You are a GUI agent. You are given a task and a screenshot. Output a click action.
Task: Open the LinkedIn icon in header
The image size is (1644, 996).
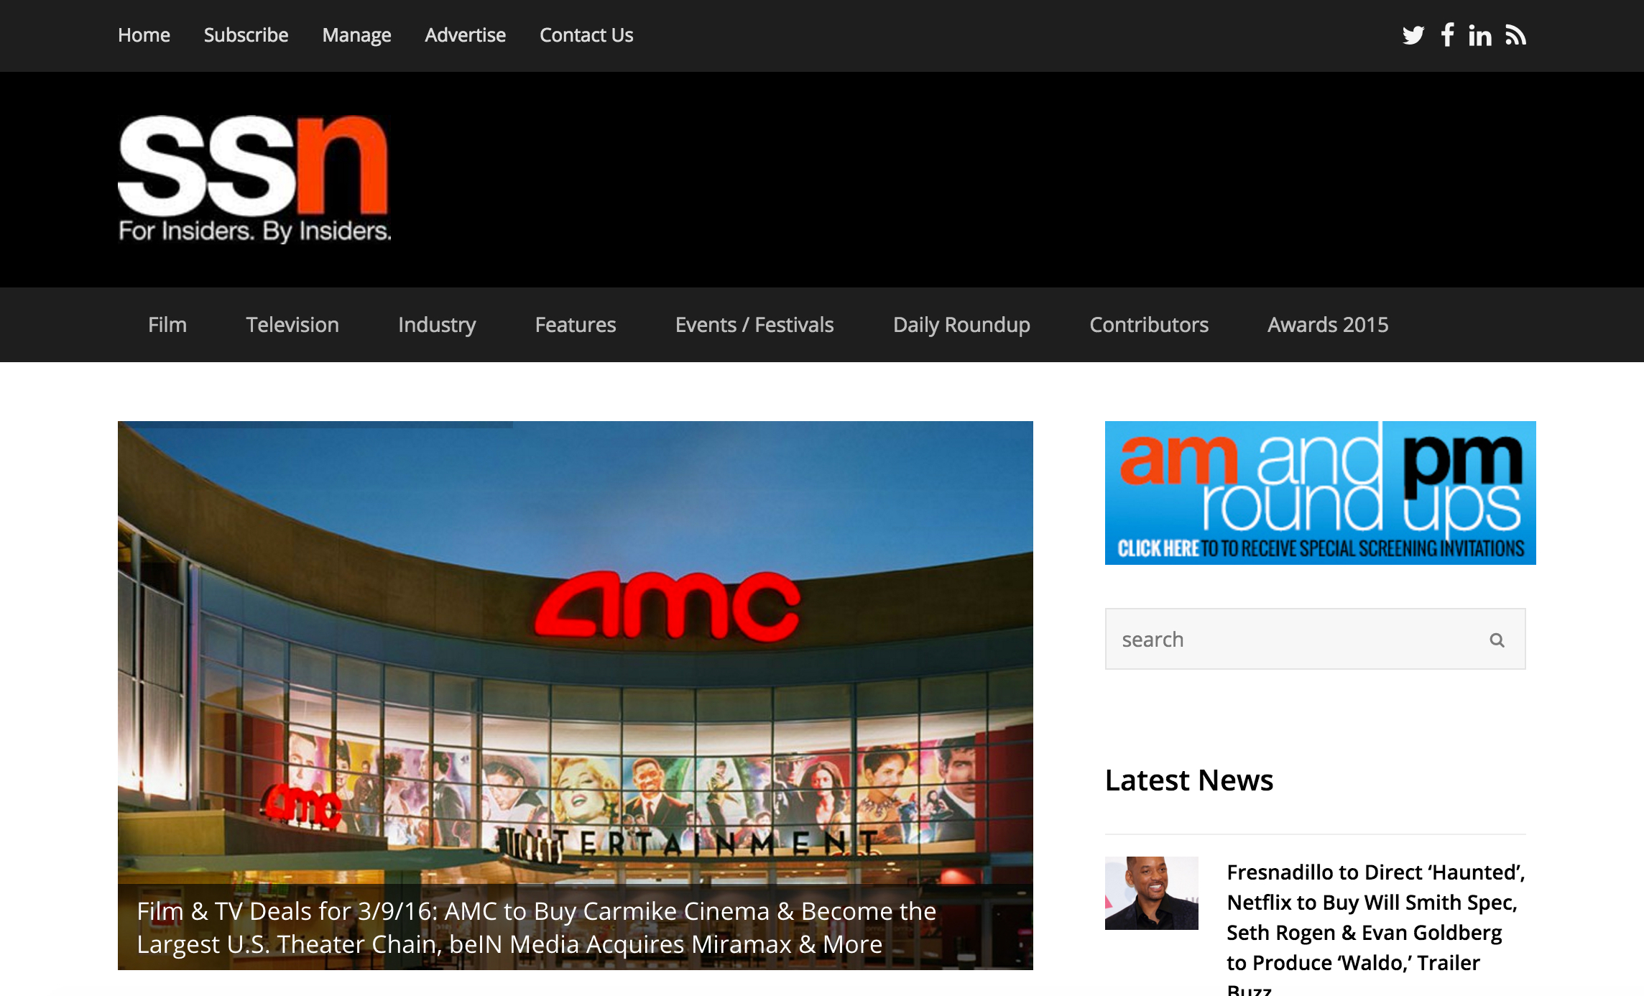click(1479, 35)
